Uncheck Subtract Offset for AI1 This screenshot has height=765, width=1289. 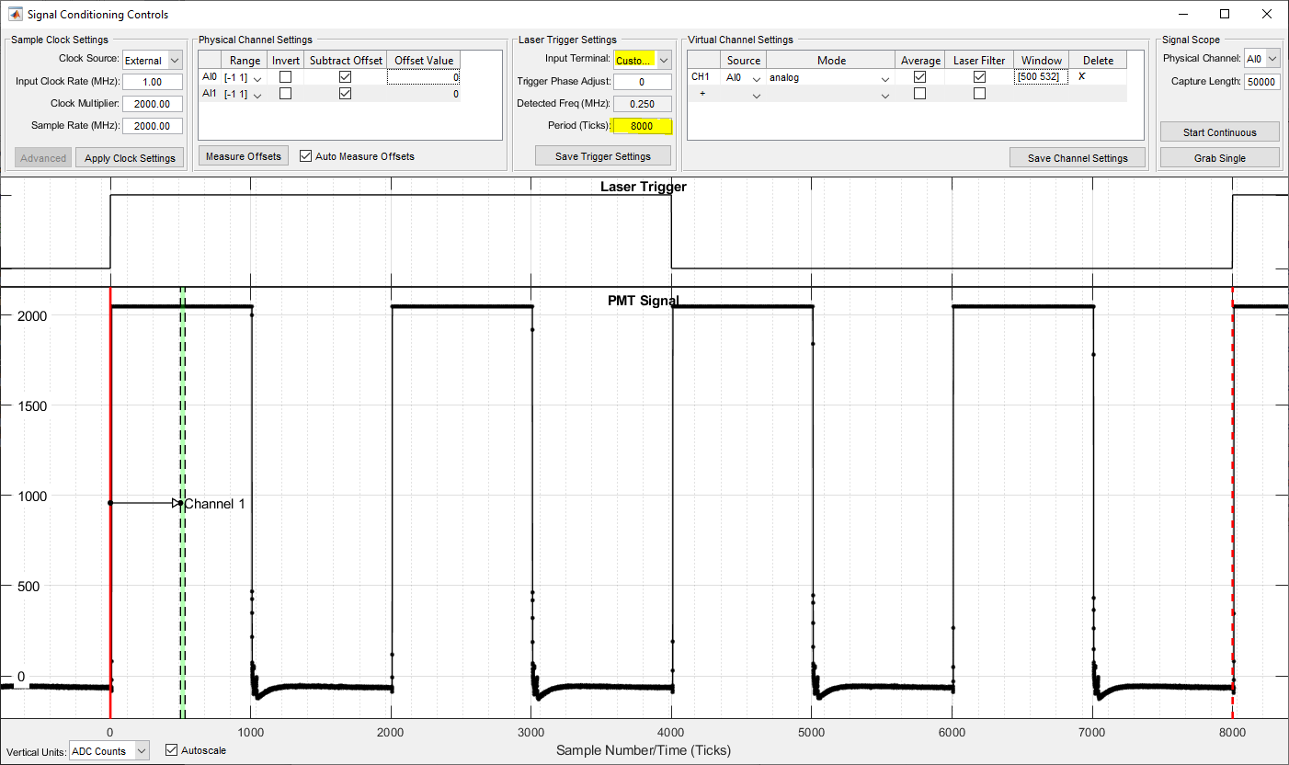(345, 94)
